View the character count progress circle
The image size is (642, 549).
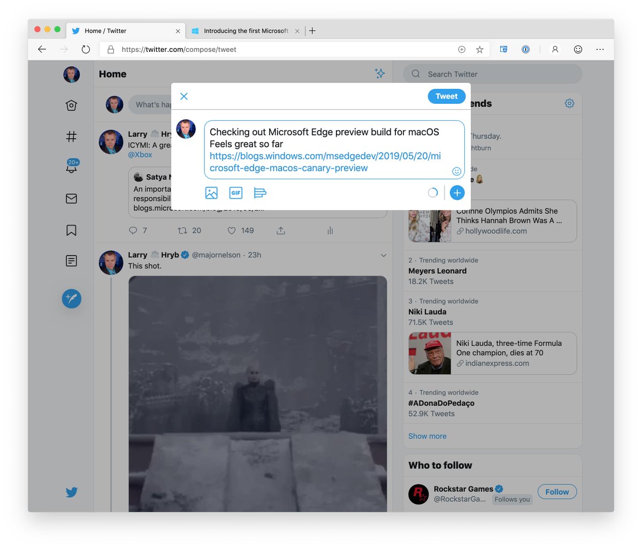click(x=432, y=193)
